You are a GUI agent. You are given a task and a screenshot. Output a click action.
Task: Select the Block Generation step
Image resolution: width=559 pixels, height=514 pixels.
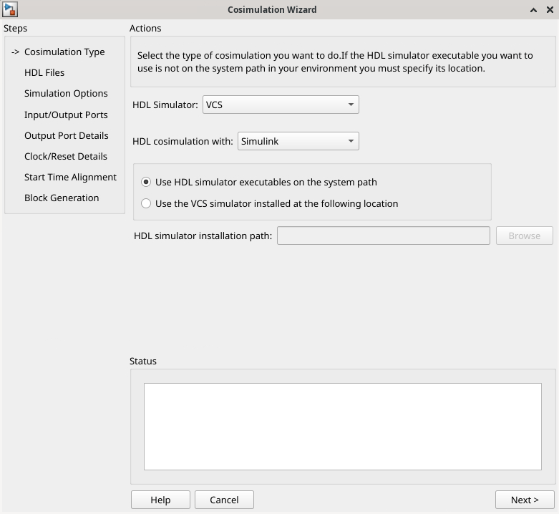coord(62,198)
